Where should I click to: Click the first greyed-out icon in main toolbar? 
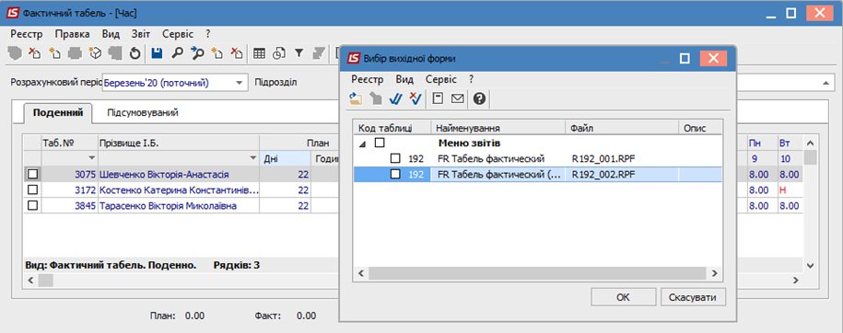[x=15, y=52]
